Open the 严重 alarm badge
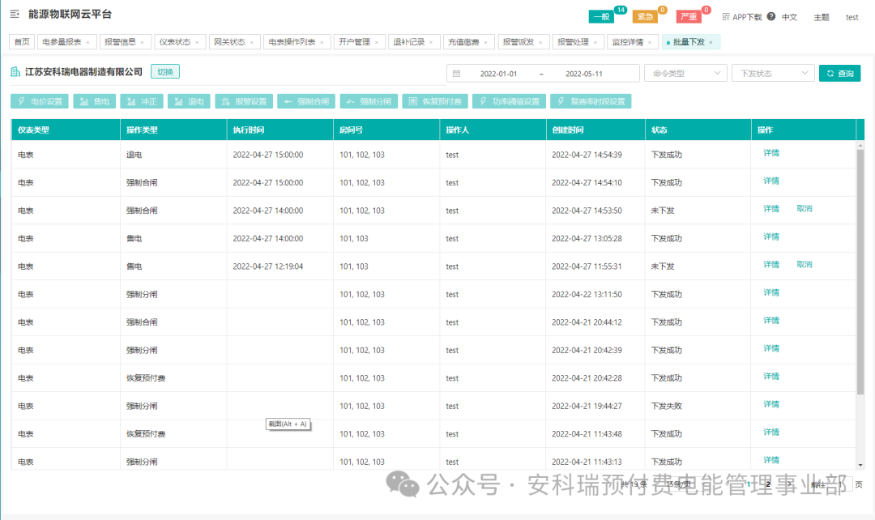This screenshot has width=875, height=520. pos(689,17)
